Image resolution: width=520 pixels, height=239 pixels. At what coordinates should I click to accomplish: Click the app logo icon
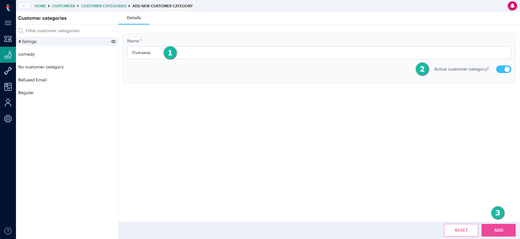[x=8, y=7]
